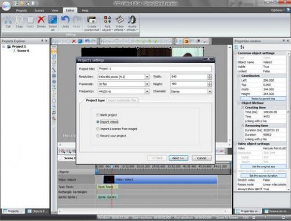Open the Video effects menu in ribbon
Image resolution: width=291 pixels, height=221 pixels.
(119, 23)
